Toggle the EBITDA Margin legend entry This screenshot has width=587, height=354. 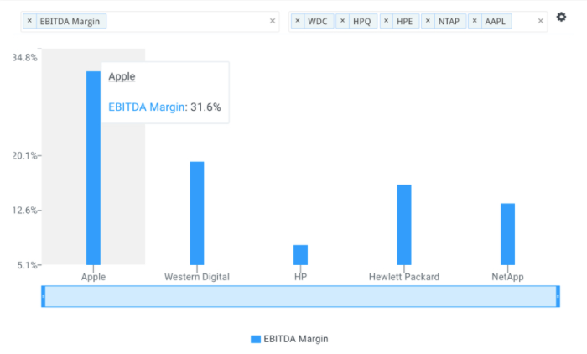289,339
